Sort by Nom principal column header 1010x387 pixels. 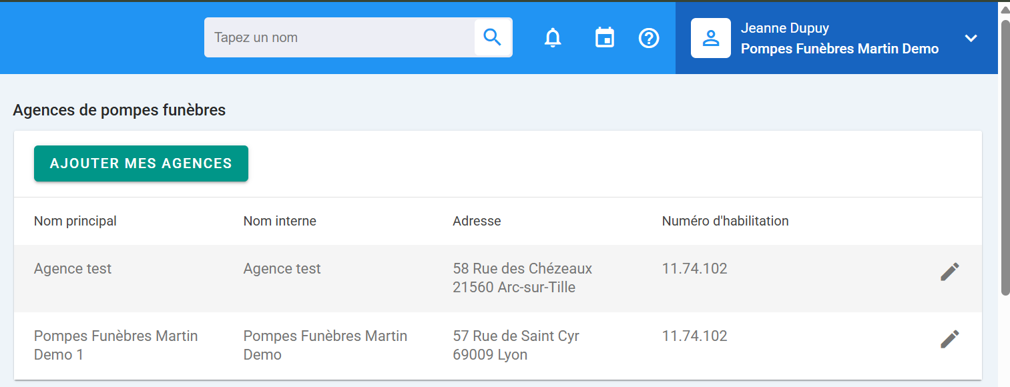click(75, 221)
